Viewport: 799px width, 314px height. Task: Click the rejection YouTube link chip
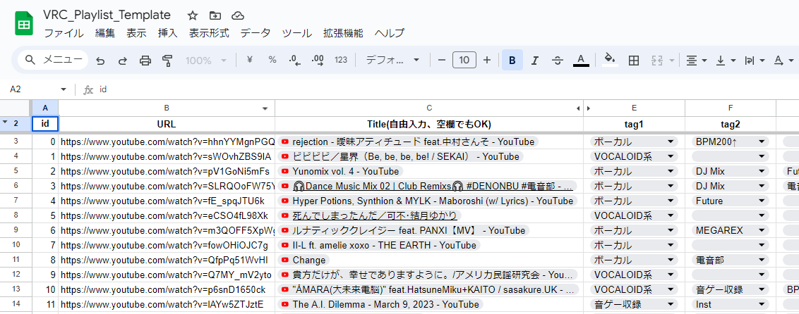tap(409, 142)
